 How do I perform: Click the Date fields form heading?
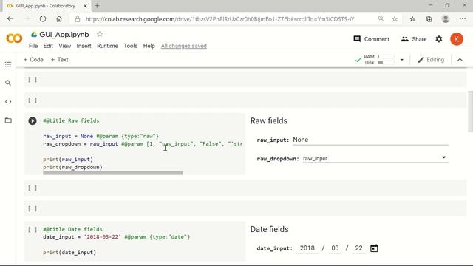269,229
